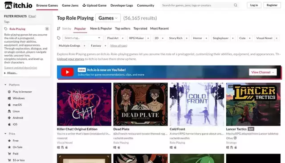Viewport: 285px width, 163px height.
Task: Open Cold Front cover thumbnail
Action: [197, 104]
